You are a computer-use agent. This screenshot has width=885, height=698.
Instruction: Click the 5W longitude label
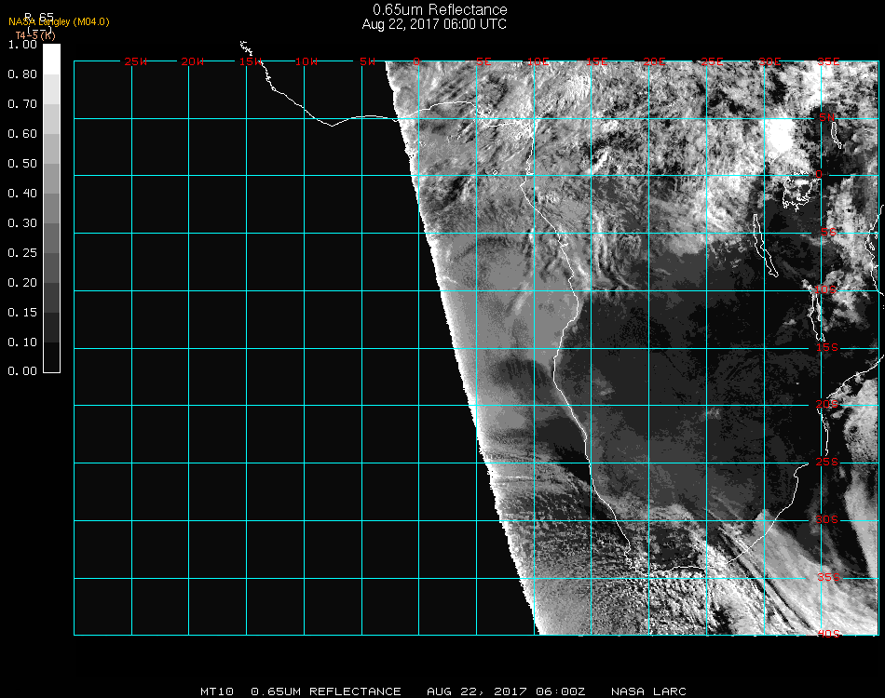367,61
